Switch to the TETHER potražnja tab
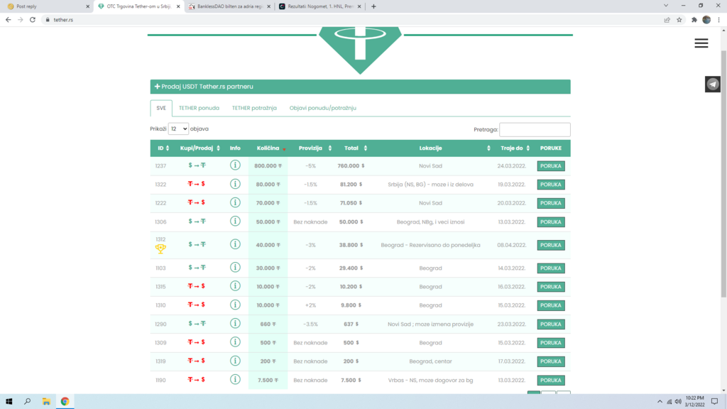This screenshot has height=409, width=727. click(x=254, y=108)
